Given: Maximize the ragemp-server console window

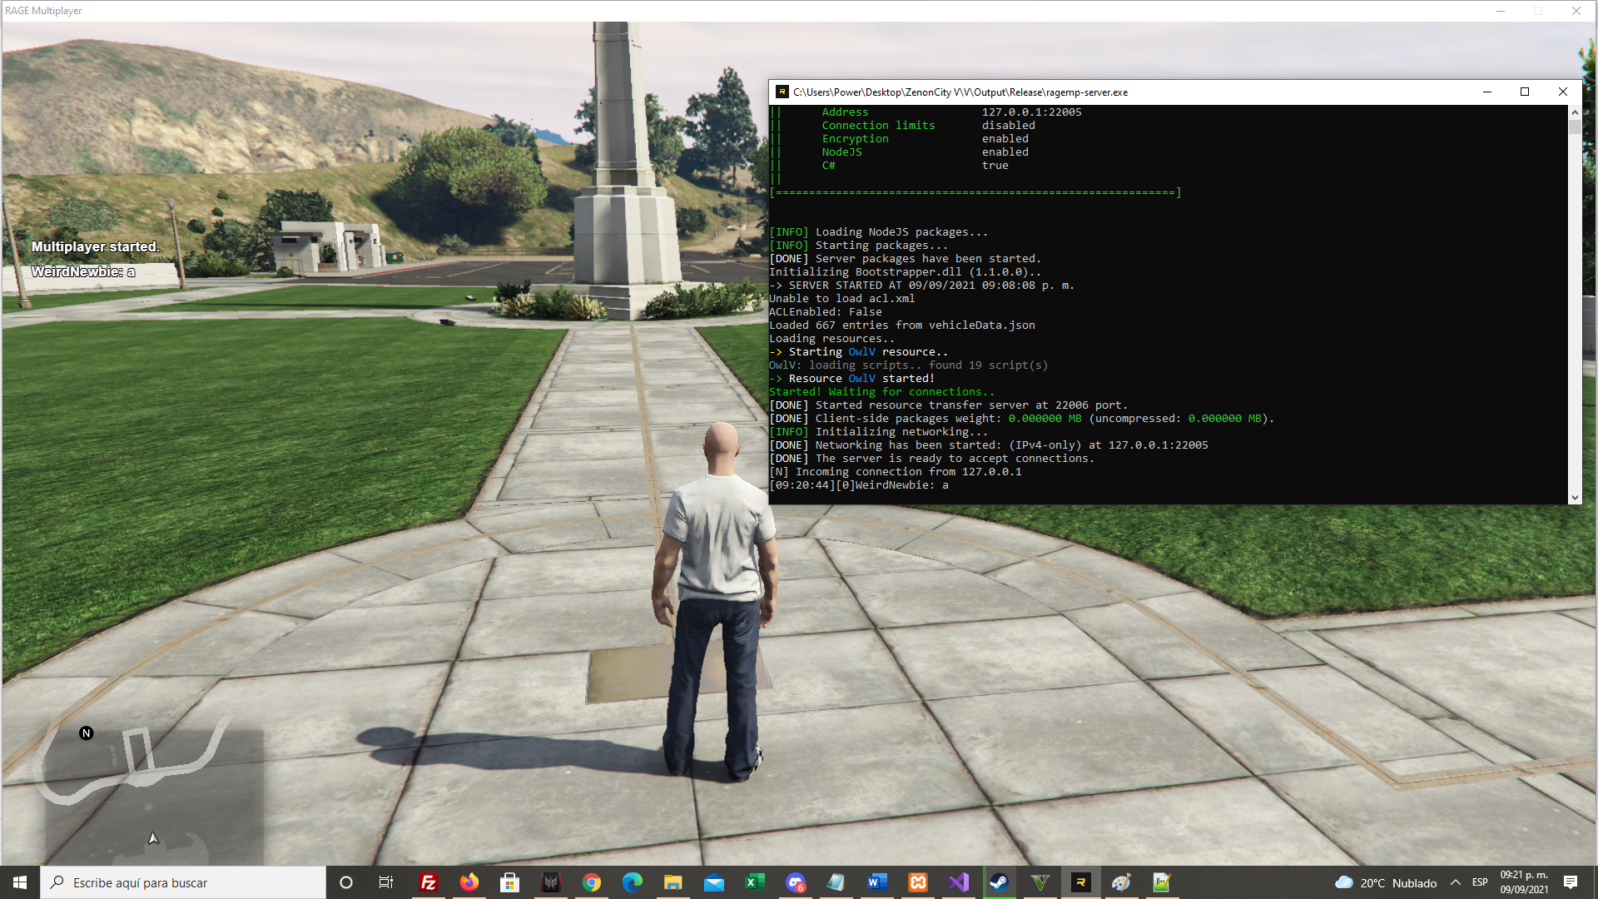Looking at the screenshot, I should 1525,92.
